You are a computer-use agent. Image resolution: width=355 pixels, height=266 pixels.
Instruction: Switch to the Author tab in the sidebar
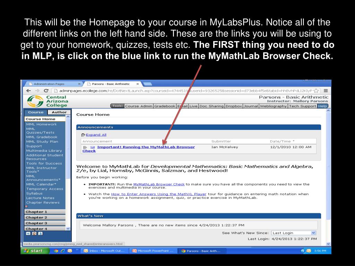pos(59,112)
